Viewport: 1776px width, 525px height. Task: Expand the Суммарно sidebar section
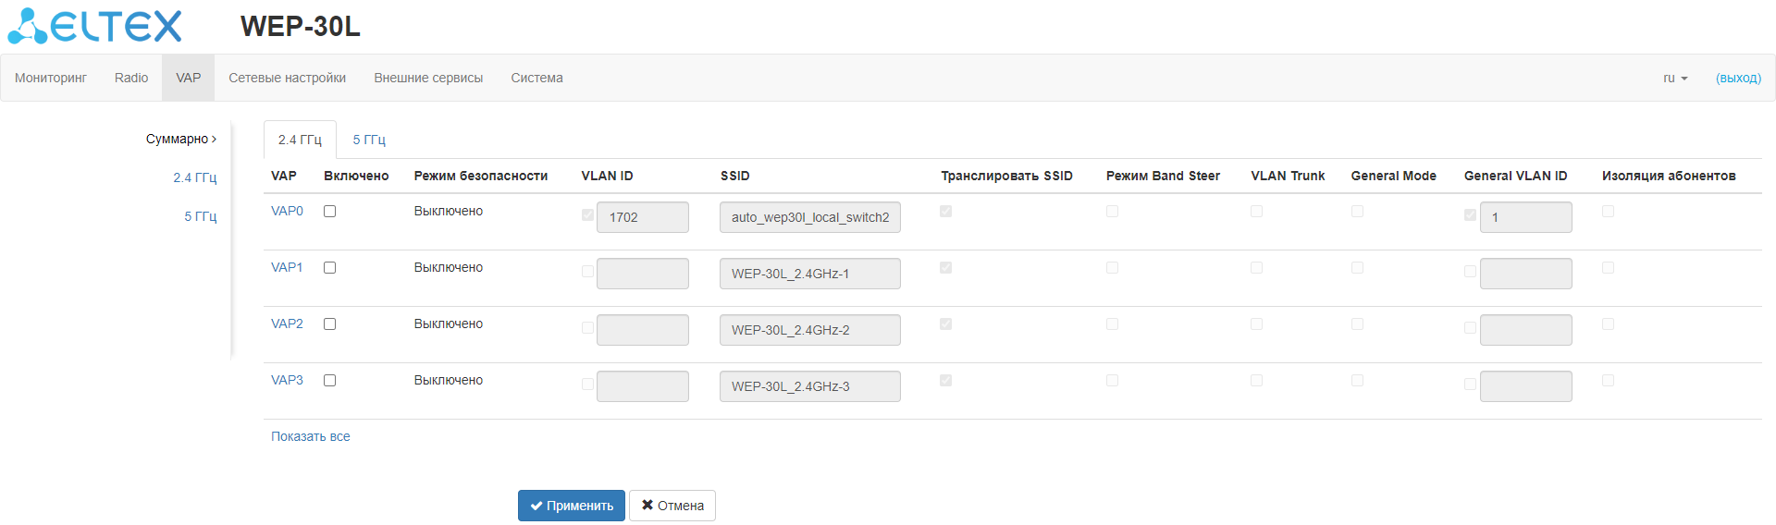point(180,139)
